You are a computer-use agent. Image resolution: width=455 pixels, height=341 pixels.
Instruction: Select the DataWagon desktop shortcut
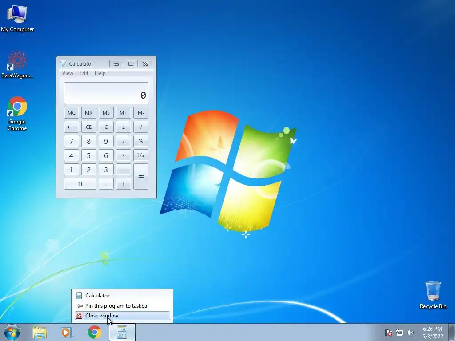17,64
